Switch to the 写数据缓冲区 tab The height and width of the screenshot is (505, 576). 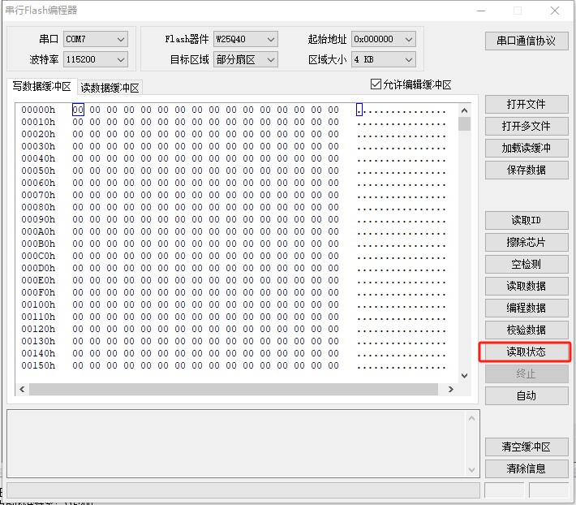click(41, 86)
